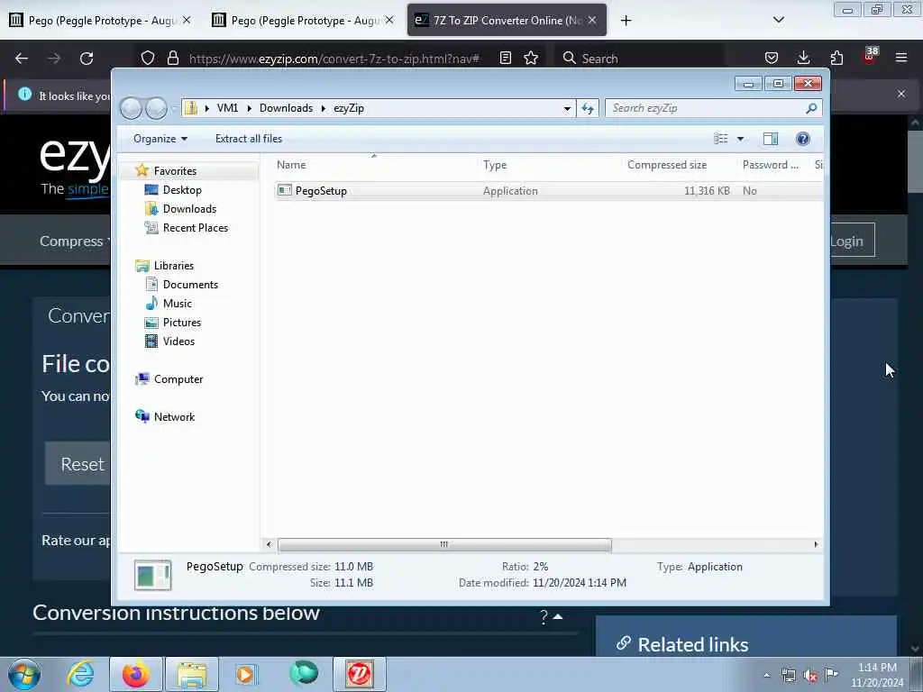Expand the arrow after VM1 in the breadcrumb
The image size is (923, 692).
point(249,108)
